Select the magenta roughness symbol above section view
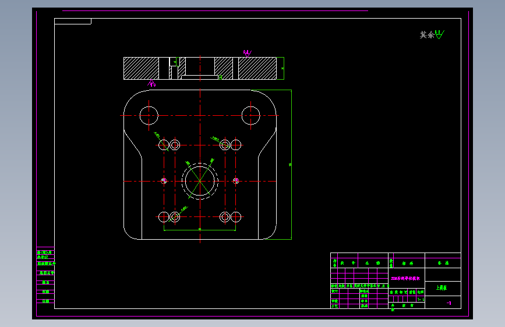The height and width of the screenshot is (327, 505). pyautogui.click(x=247, y=54)
